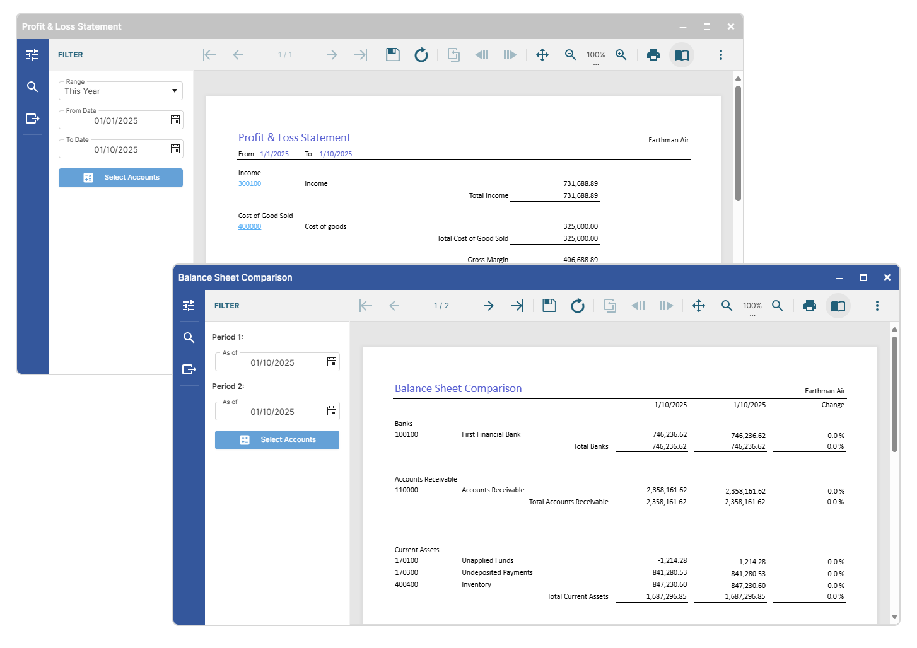Open the table of contents for Balance Sheet
The height and width of the screenshot is (648, 917).
[838, 306]
